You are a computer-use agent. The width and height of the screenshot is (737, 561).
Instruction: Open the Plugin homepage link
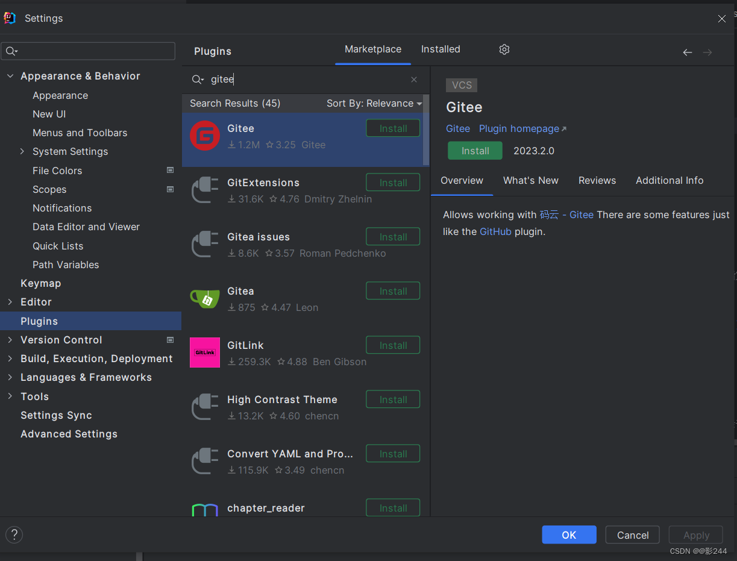(x=522, y=129)
